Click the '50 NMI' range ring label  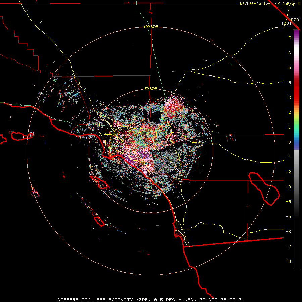[151, 89]
